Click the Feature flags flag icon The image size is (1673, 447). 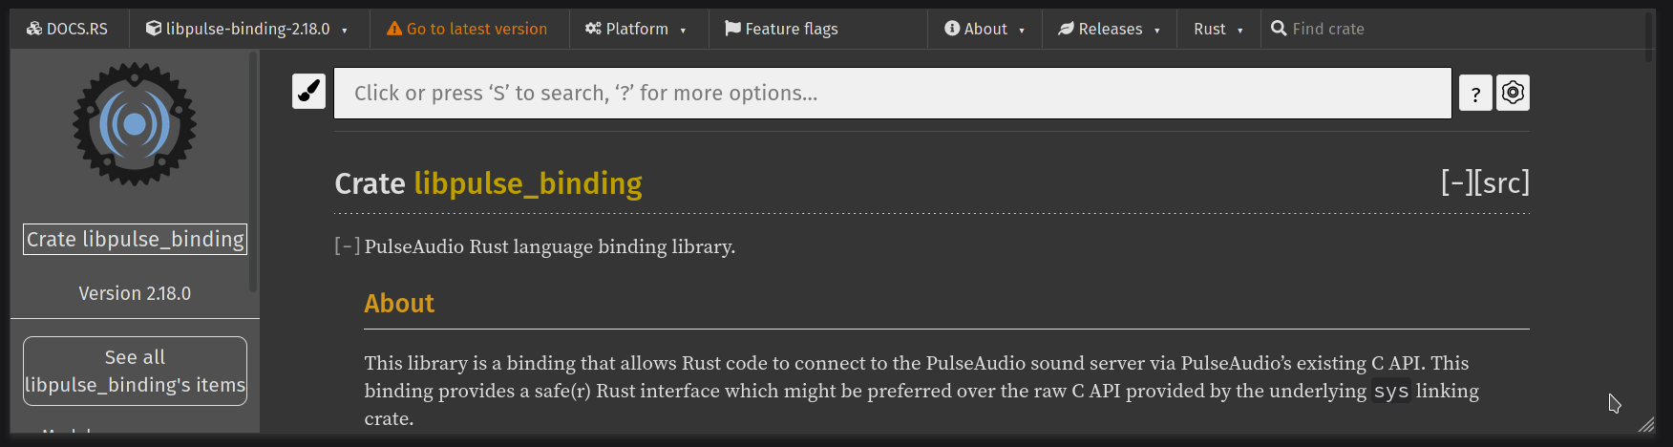(x=732, y=29)
